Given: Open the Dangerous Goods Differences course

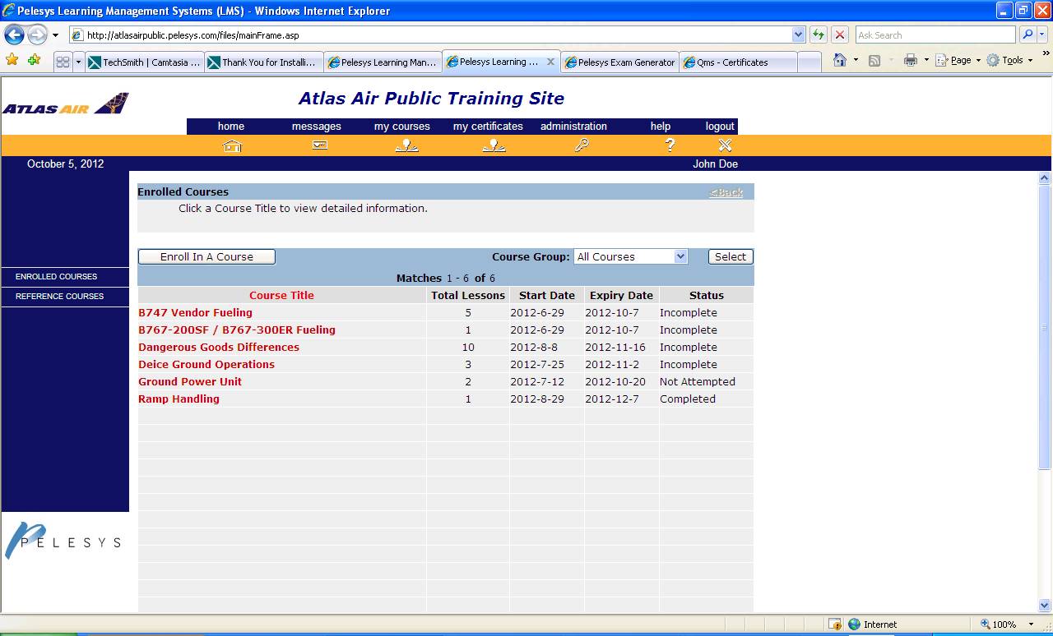Looking at the screenshot, I should click(x=219, y=347).
